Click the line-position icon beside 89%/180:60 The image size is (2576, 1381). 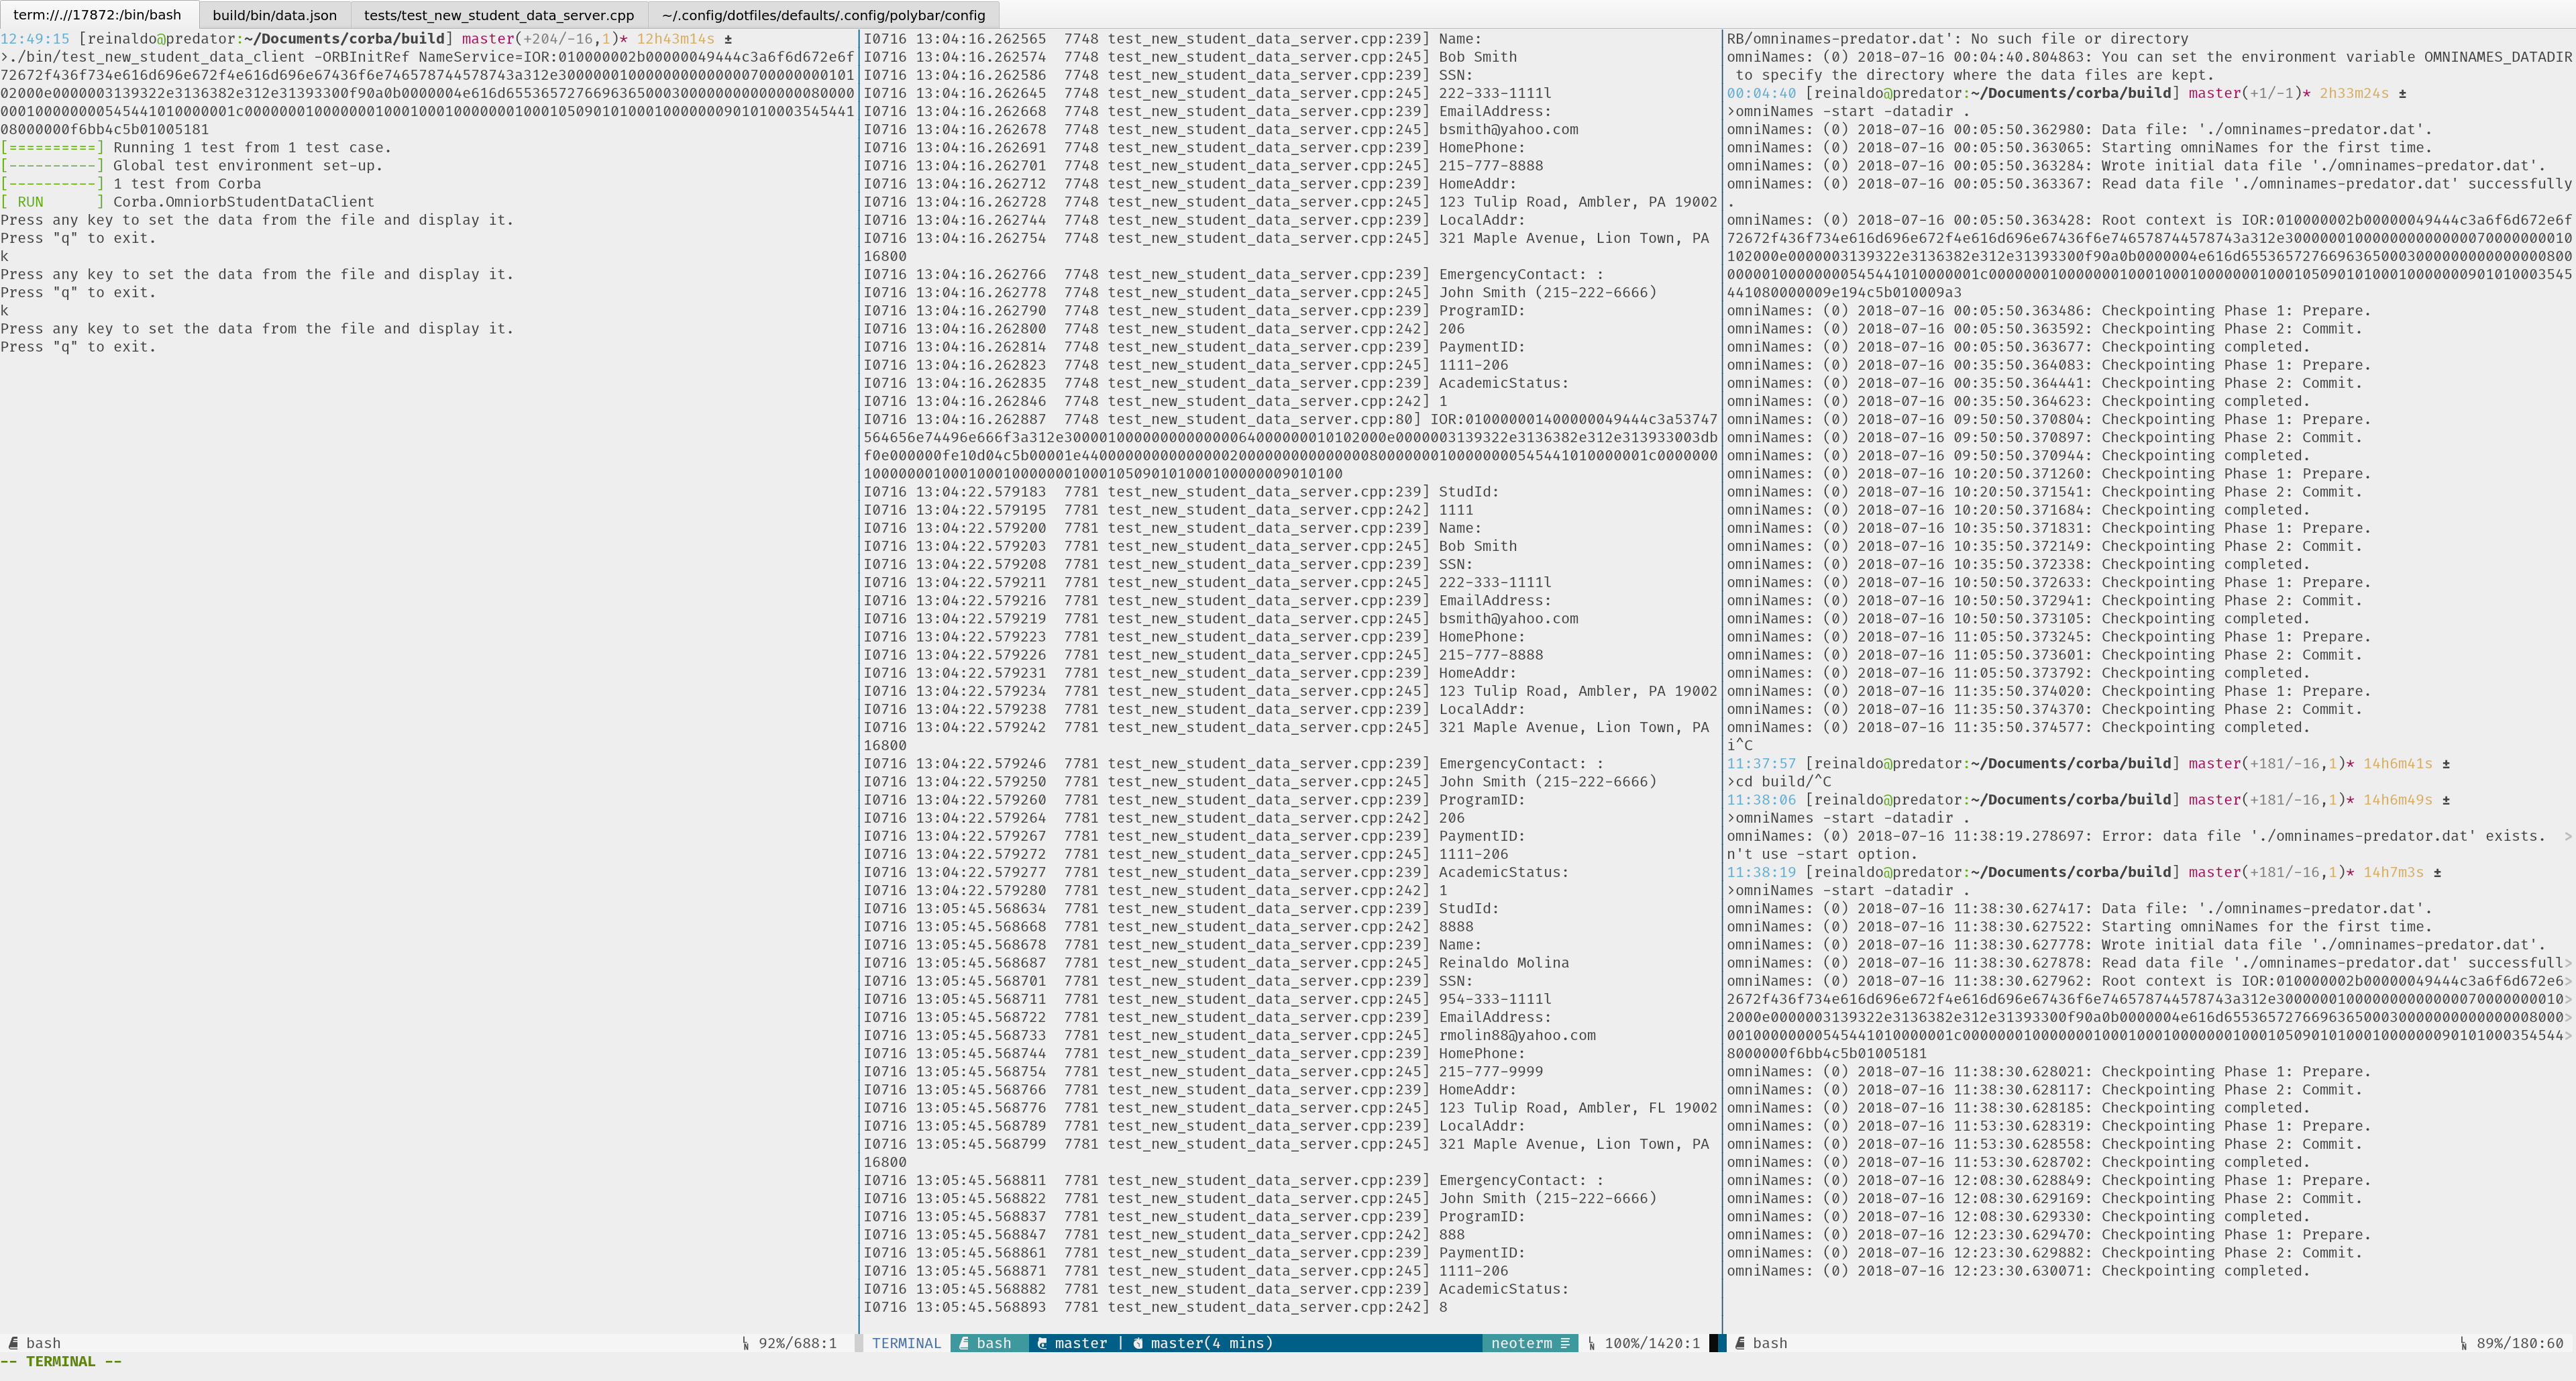2464,1343
